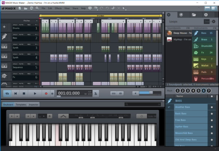Open the View menu

point(67,8)
